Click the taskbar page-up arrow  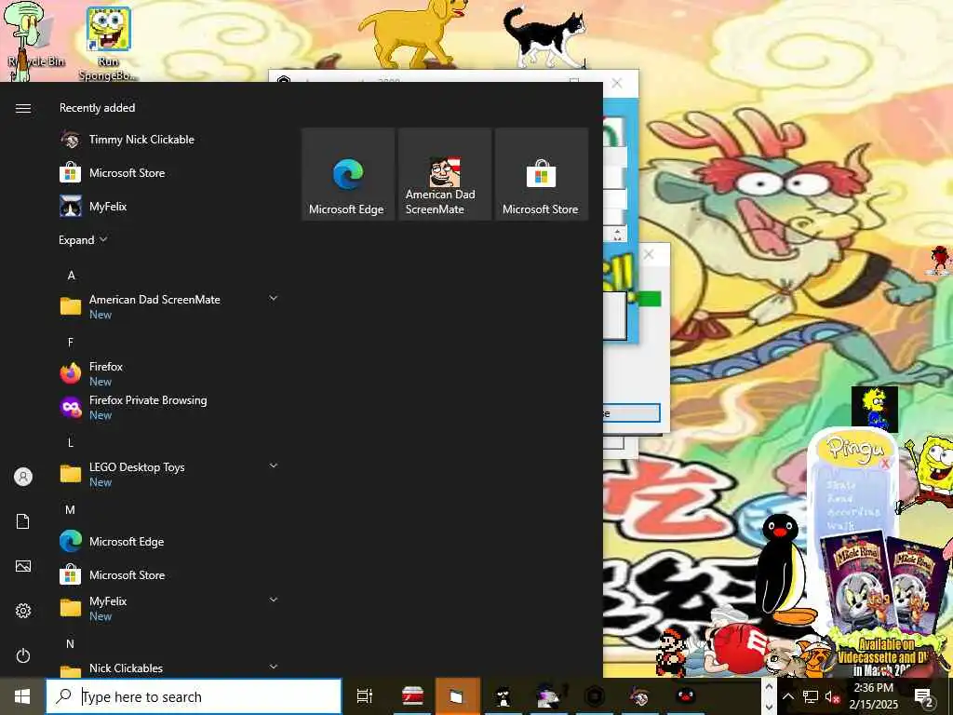769,687
